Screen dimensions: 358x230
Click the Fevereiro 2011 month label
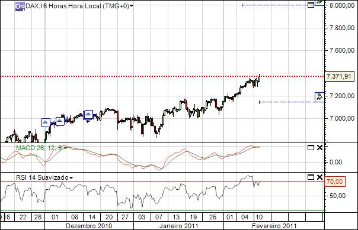(x=274, y=226)
